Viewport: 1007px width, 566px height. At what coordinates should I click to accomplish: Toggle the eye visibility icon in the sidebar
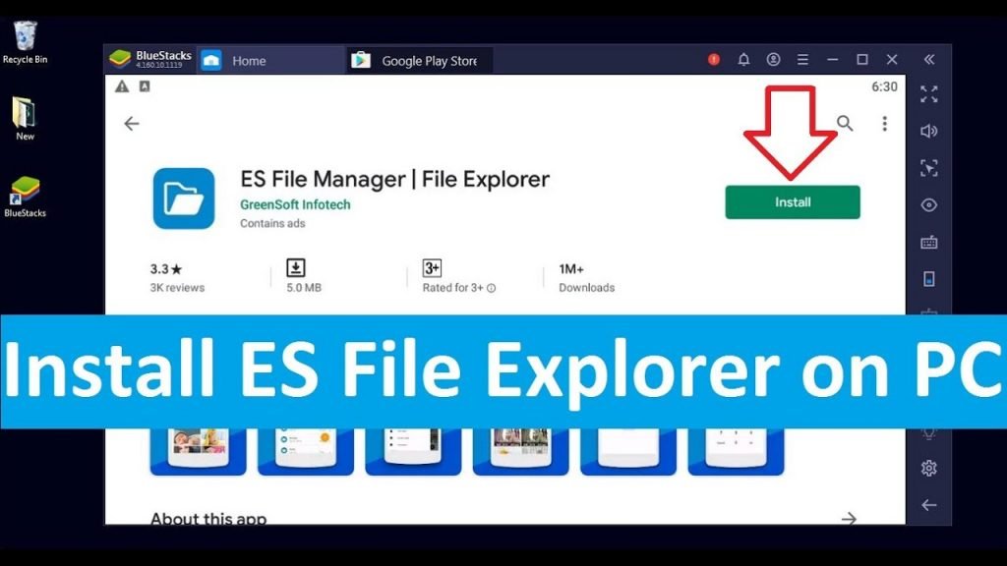pos(929,204)
